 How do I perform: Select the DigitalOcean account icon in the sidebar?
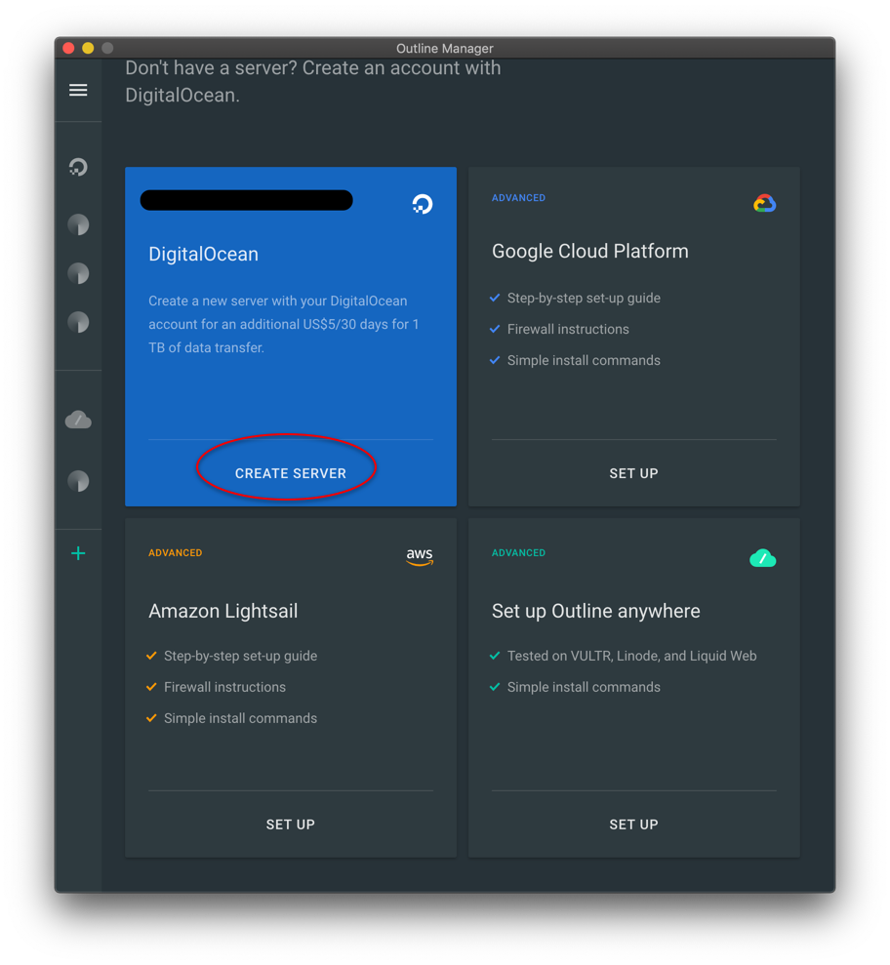[78, 166]
